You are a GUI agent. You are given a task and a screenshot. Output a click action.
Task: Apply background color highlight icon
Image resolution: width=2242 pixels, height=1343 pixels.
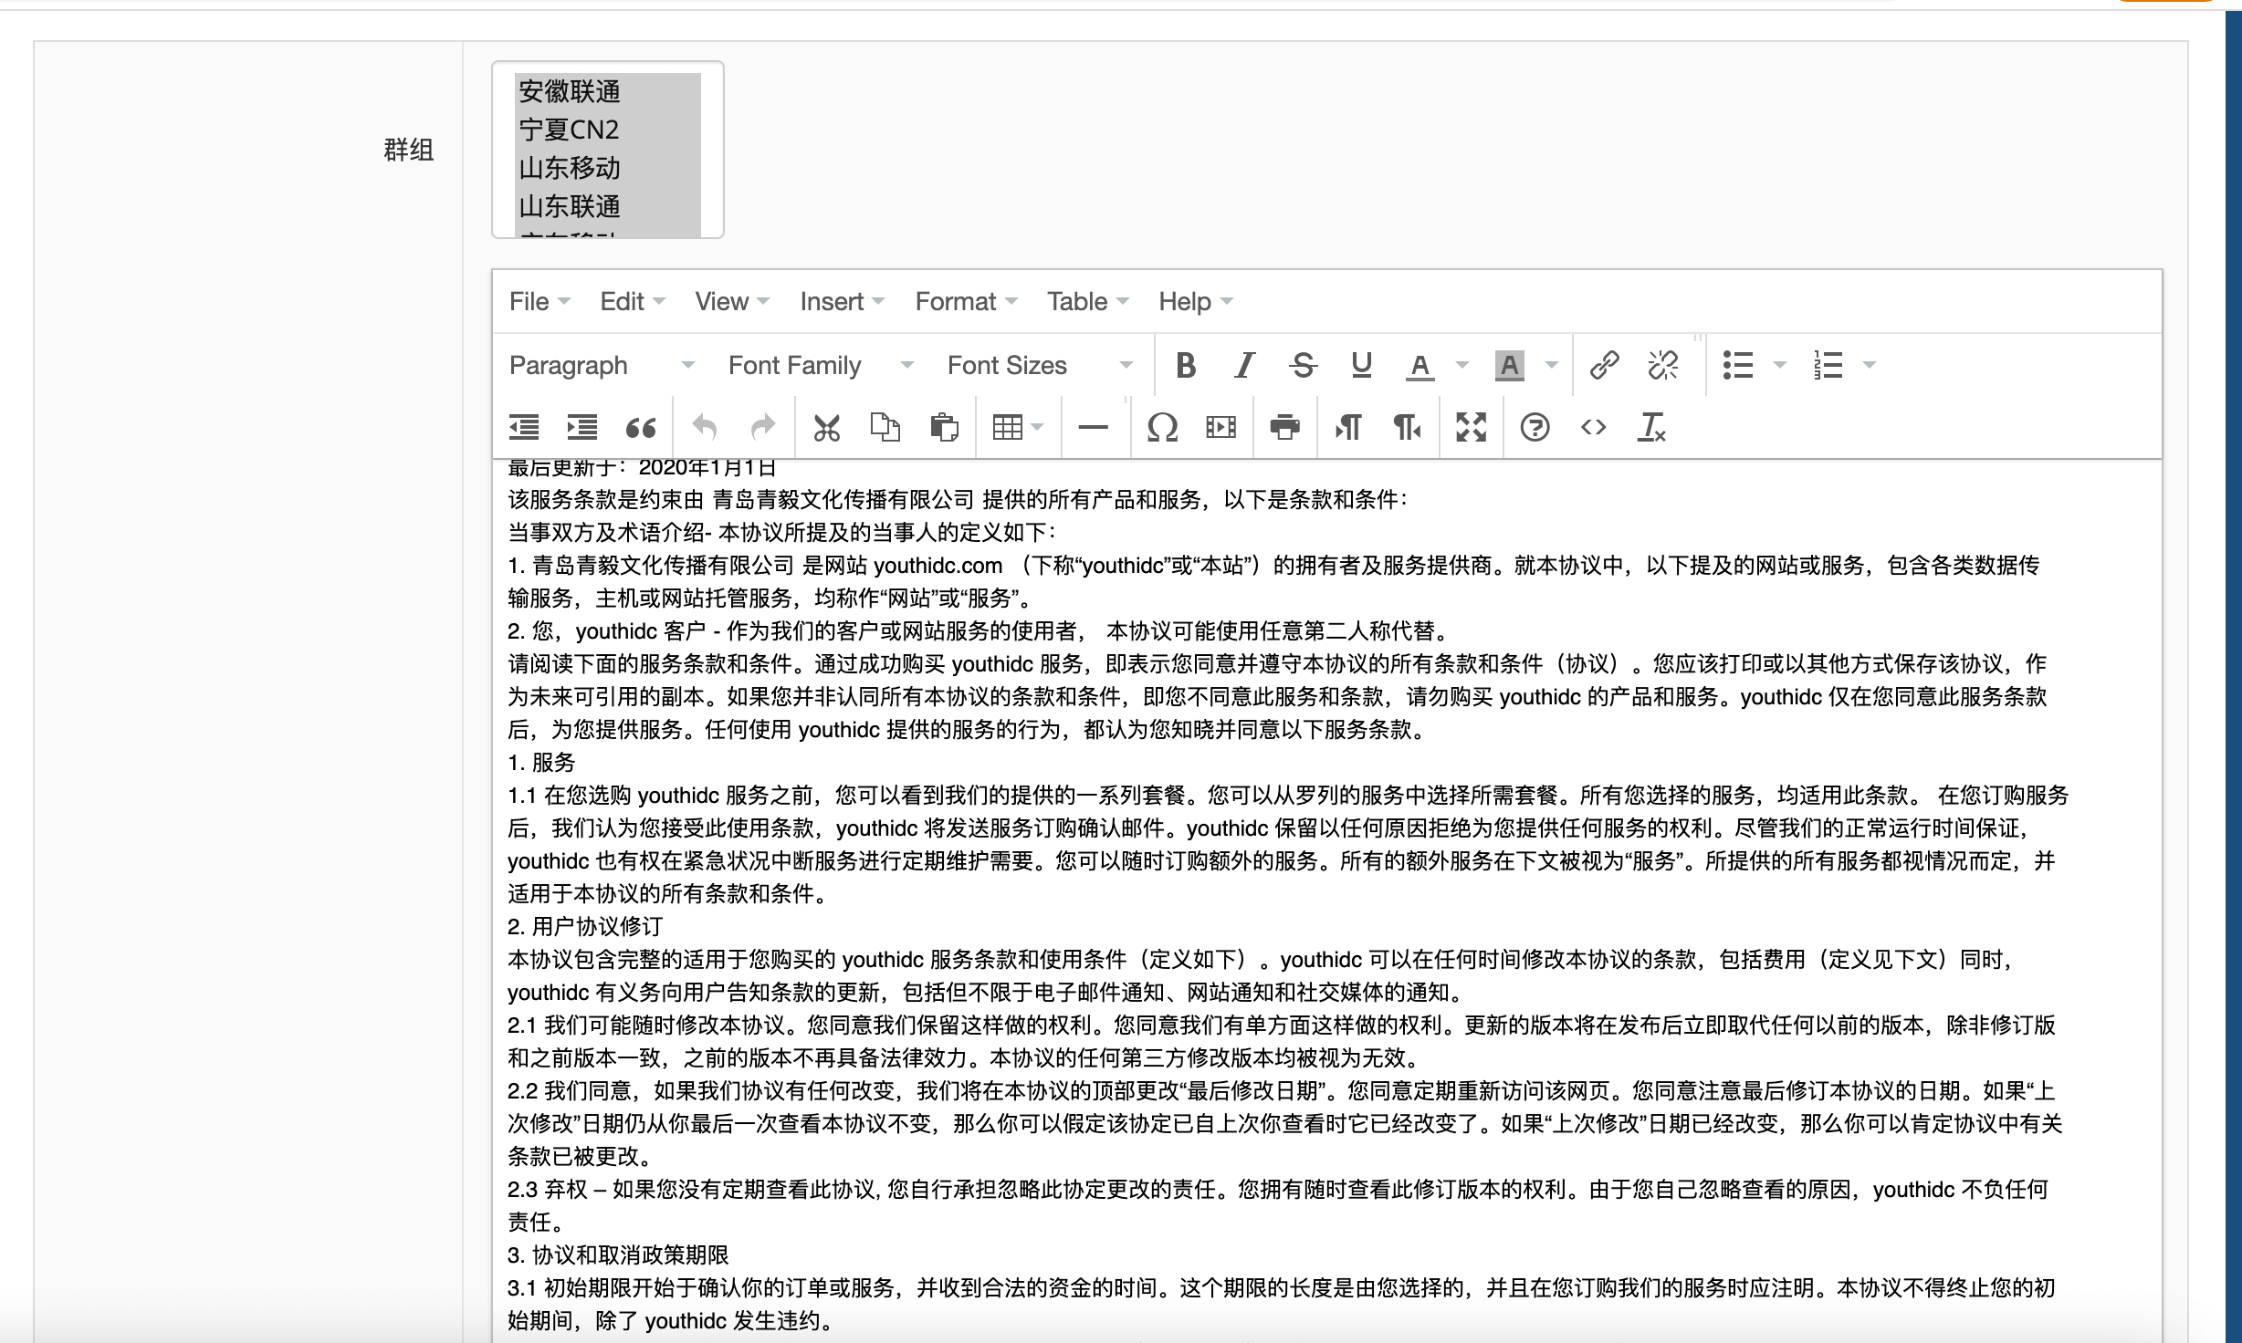click(x=1509, y=366)
